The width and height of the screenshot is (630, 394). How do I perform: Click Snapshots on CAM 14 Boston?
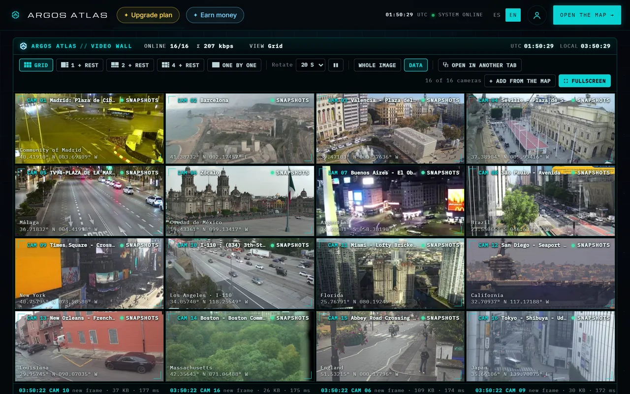tap(289, 318)
